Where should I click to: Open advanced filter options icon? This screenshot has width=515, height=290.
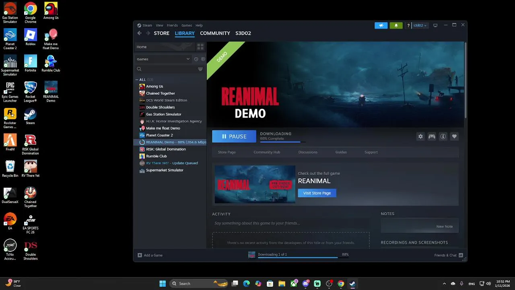200,69
